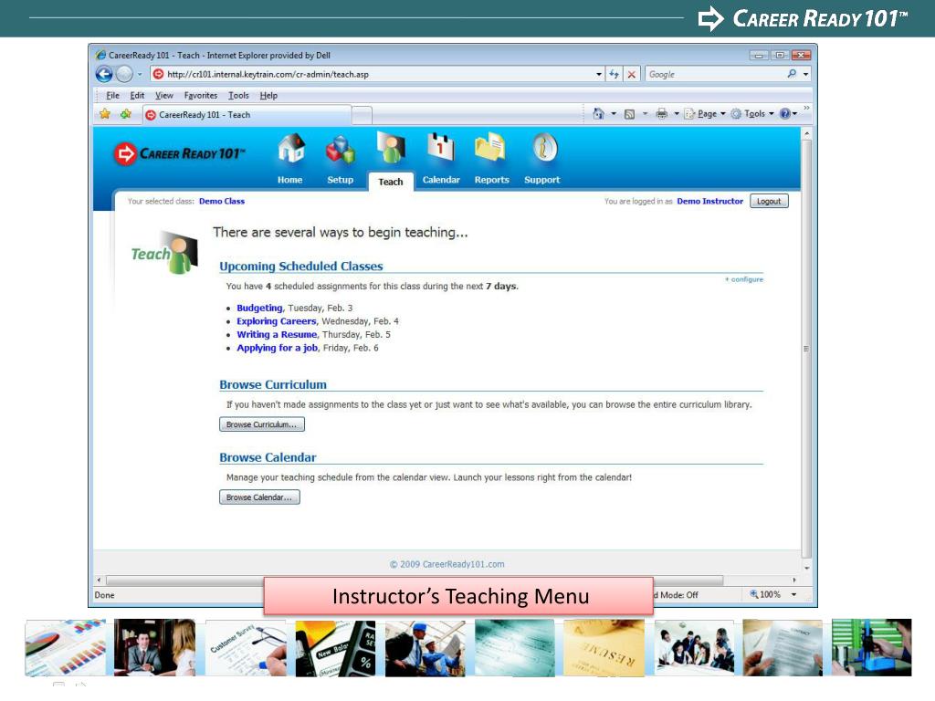Open Support via the info icon
This screenshot has width=935, height=701.
pos(544,147)
